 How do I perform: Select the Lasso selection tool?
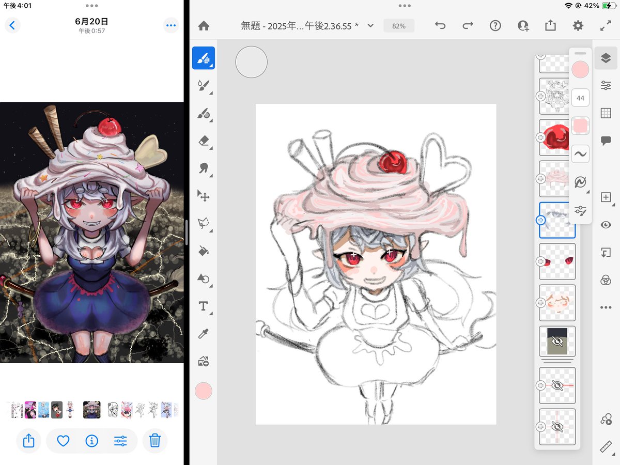coord(204,223)
